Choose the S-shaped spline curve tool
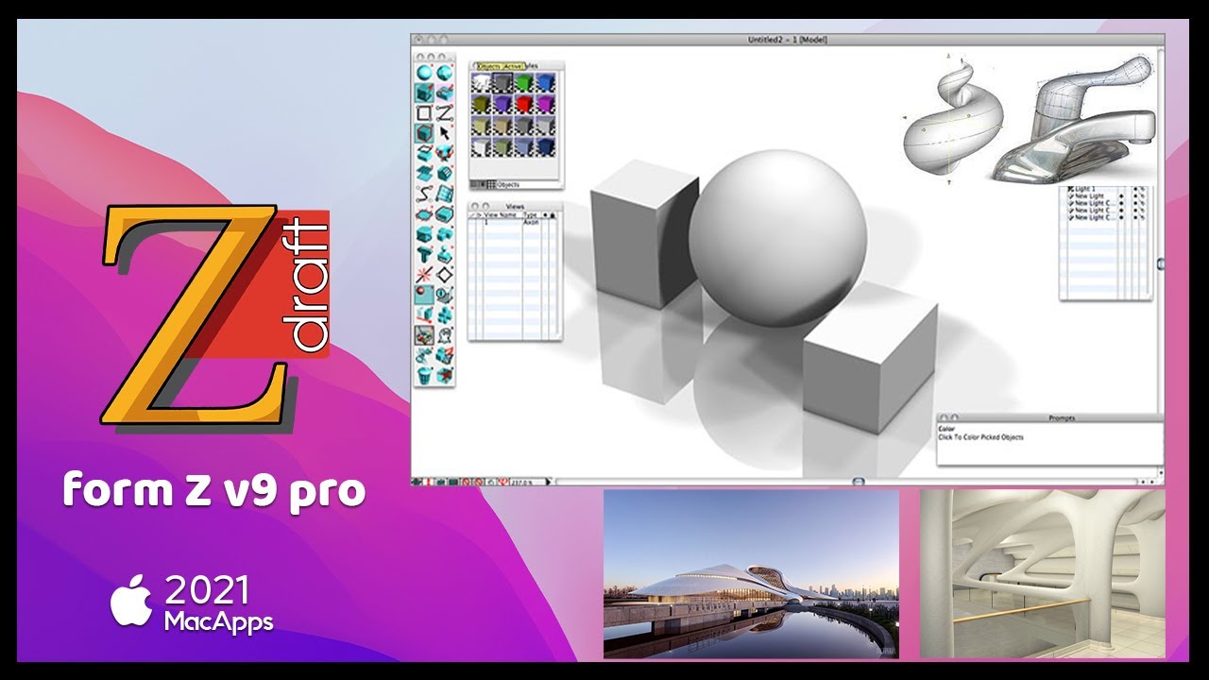The image size is (1209, 680). (x=424, y=192)
